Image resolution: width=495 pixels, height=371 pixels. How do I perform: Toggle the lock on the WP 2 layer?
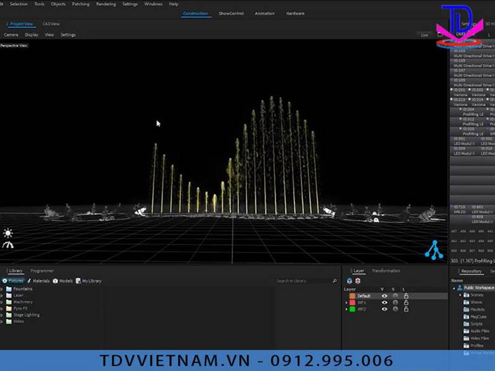click(406, 309)
